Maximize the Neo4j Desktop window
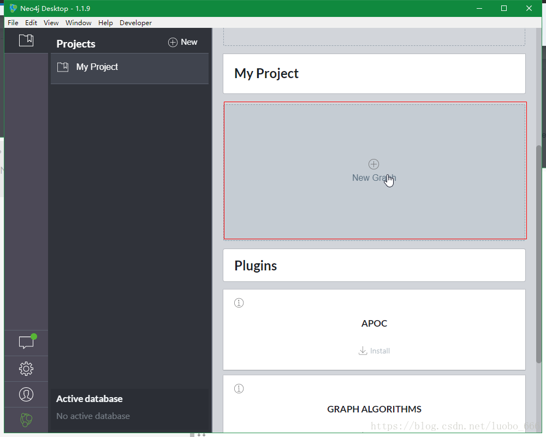 click(504, 8)
